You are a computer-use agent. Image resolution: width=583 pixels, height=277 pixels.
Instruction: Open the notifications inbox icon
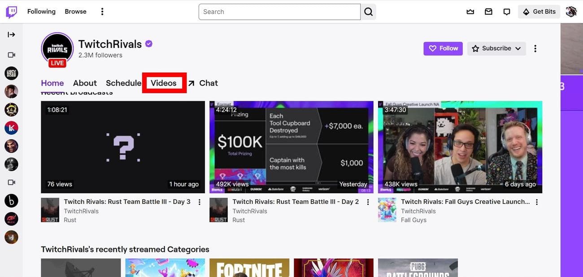point(488,12)
